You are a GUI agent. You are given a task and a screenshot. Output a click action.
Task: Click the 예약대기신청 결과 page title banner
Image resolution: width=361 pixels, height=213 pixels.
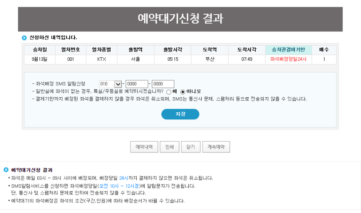[180, 19]
